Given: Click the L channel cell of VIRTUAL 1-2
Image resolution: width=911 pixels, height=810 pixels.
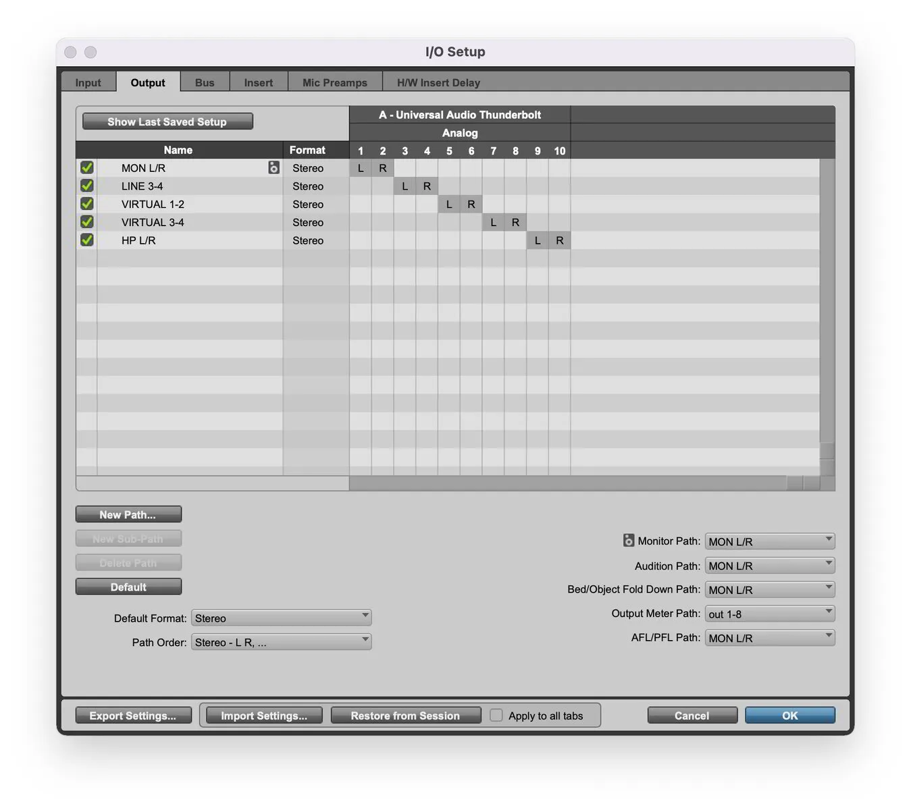Looking at the screenshot, I should click(448, 204).
